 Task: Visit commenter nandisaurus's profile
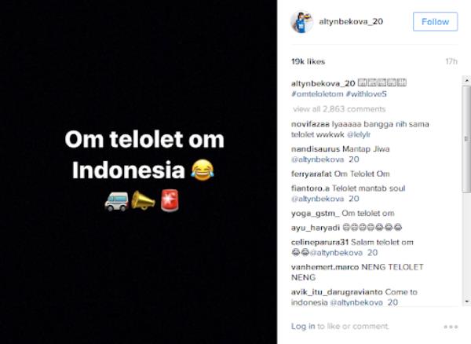click(x=316, y=149)
